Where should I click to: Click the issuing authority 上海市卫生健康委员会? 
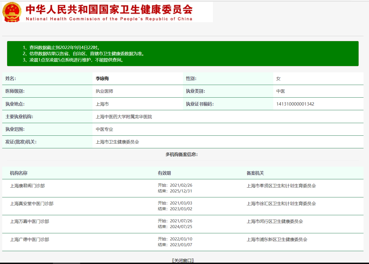point(117,142)
